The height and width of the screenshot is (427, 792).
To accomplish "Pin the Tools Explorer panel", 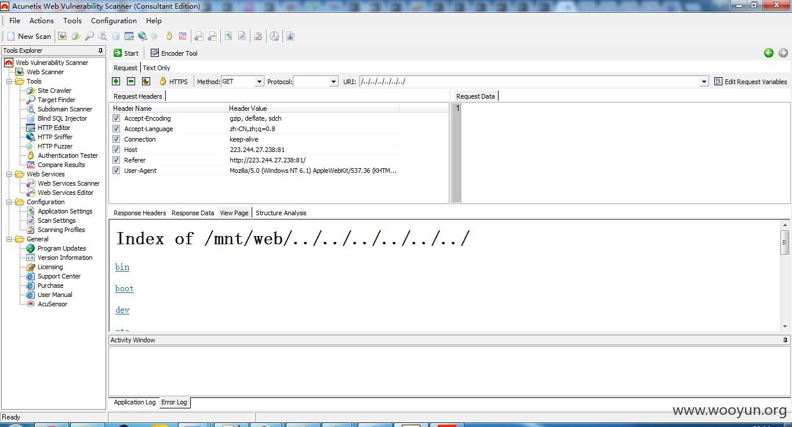I will pyautogui.click(x=101, y=50).
